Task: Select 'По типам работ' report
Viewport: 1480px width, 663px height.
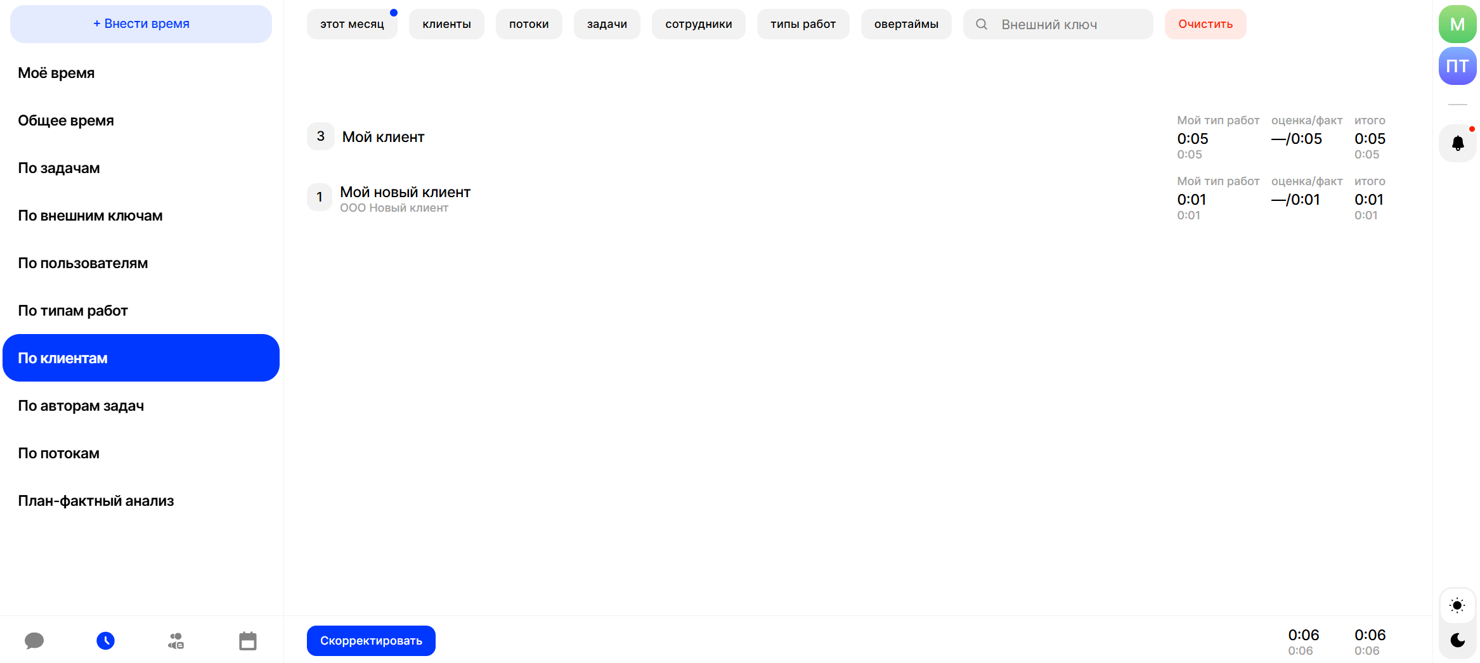Action: pos(73,311)
